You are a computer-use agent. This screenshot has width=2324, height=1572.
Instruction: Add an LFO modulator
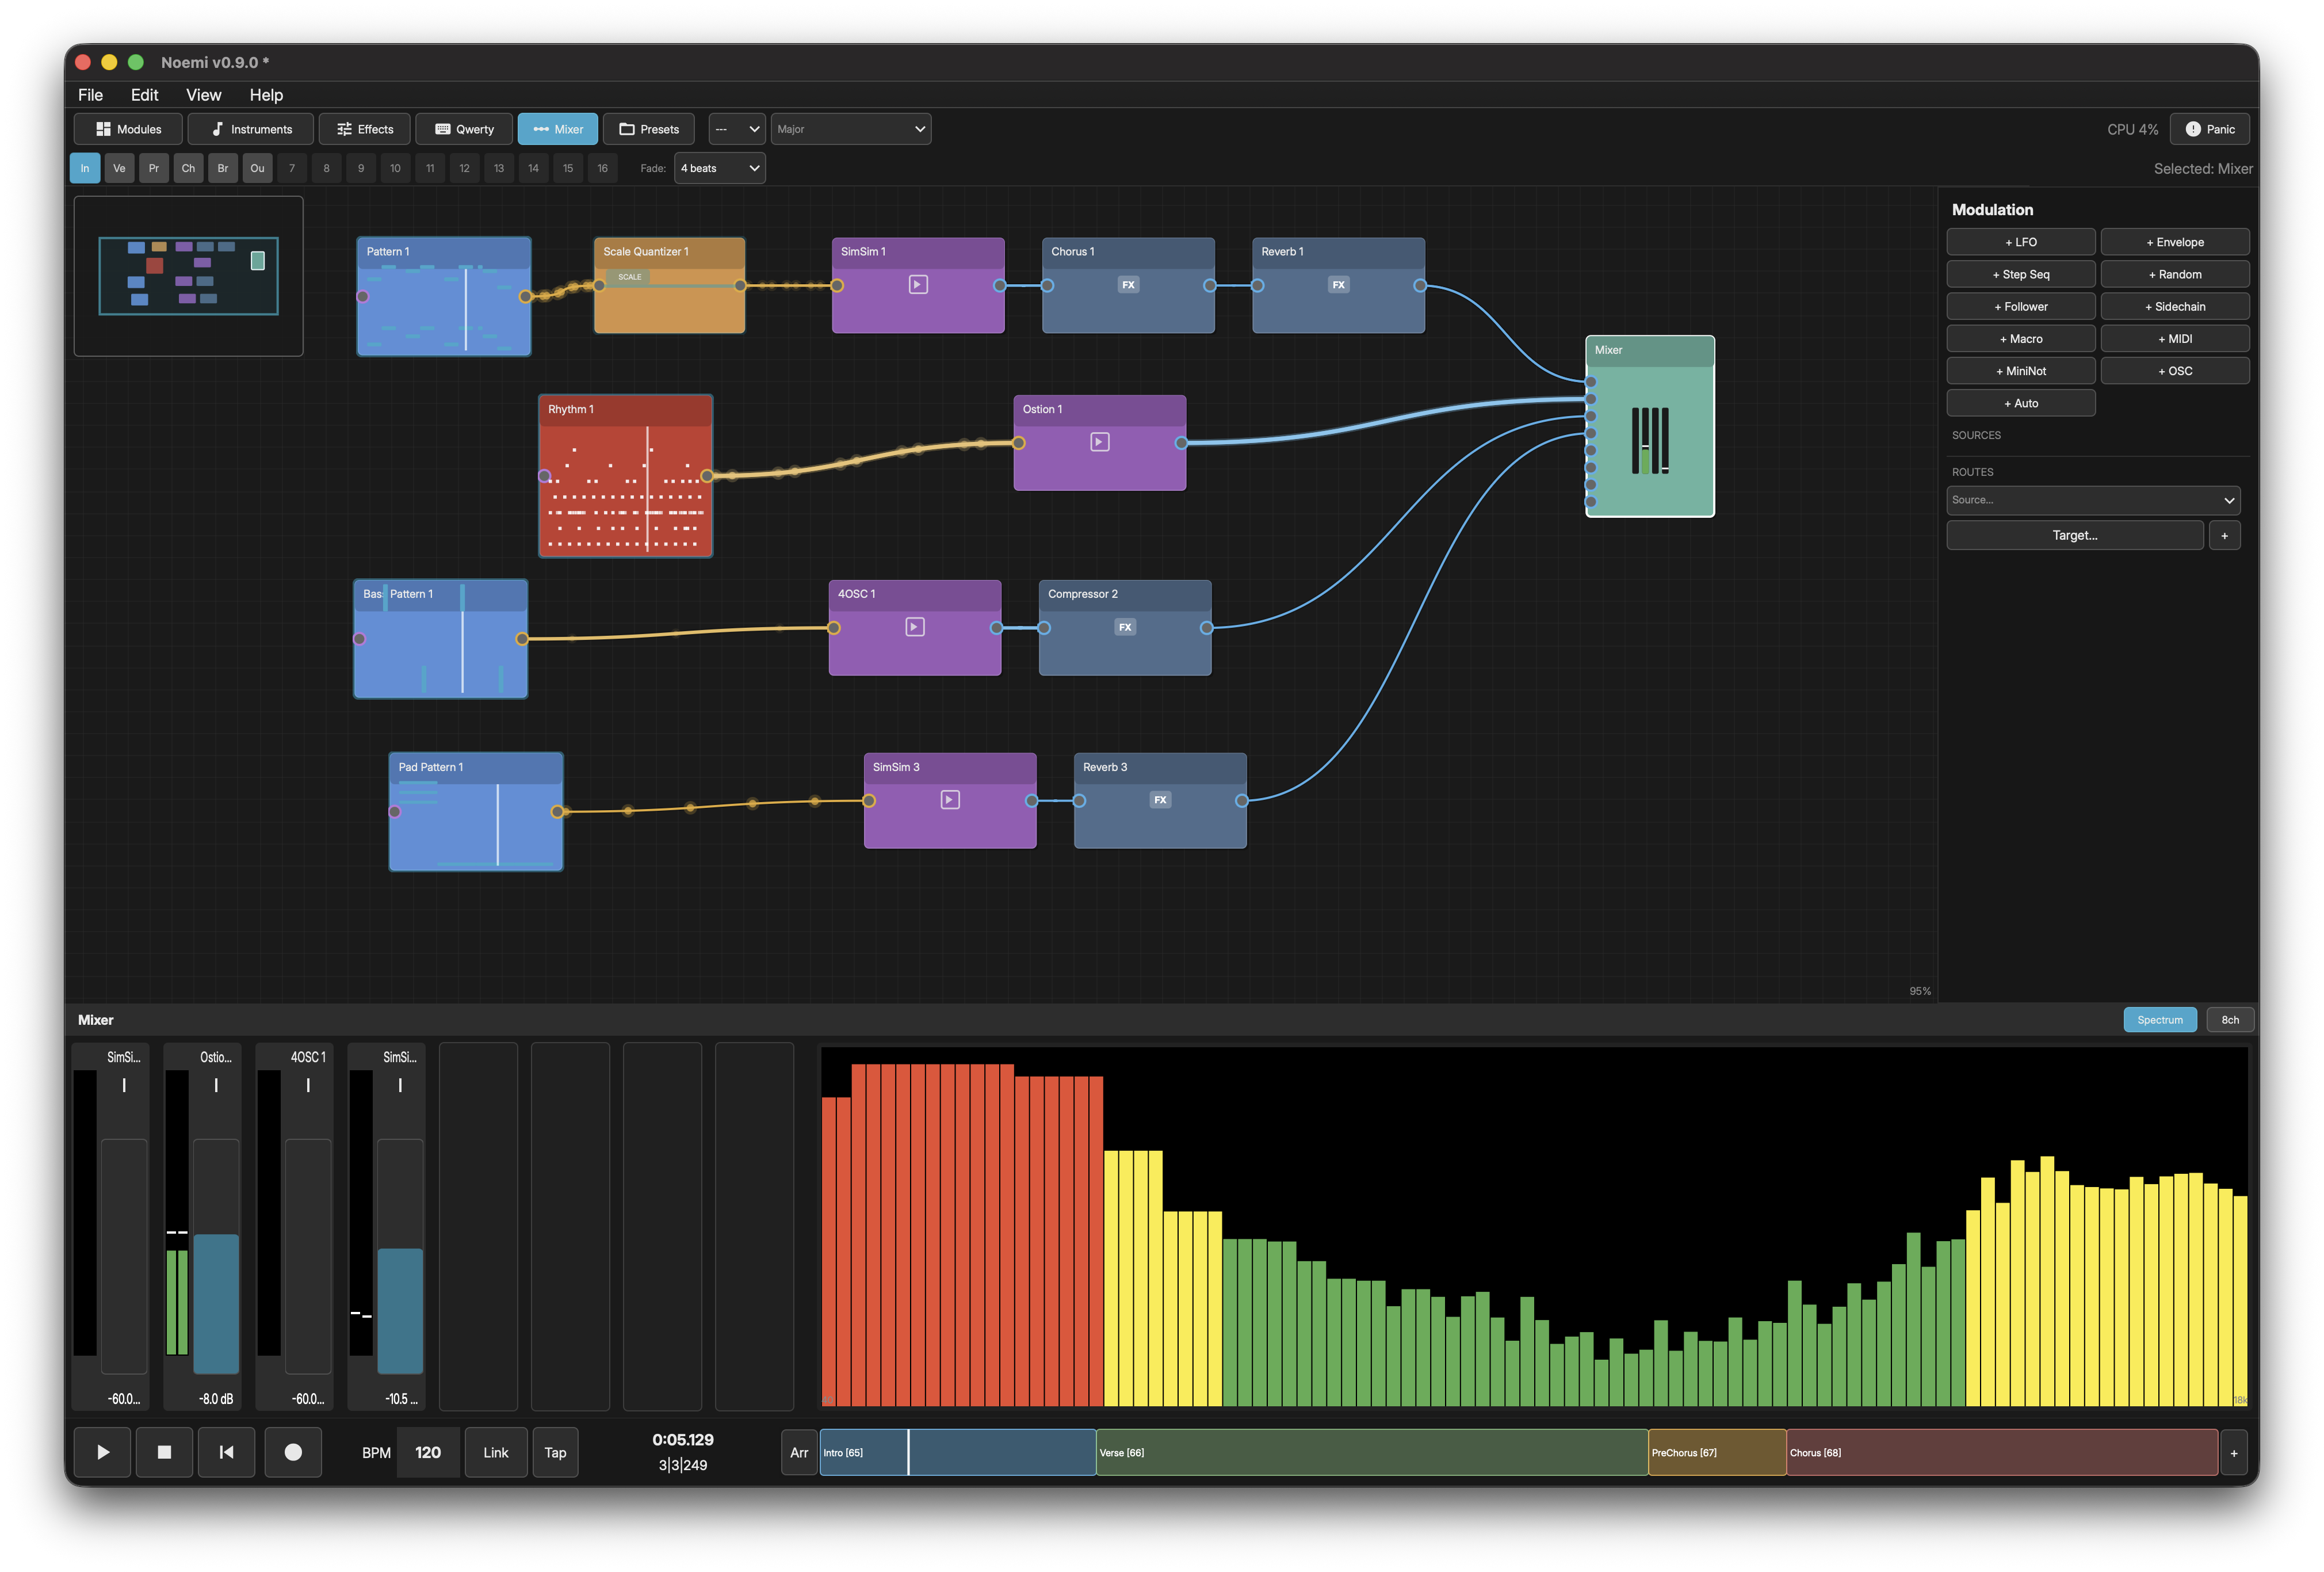[2020, 242]
